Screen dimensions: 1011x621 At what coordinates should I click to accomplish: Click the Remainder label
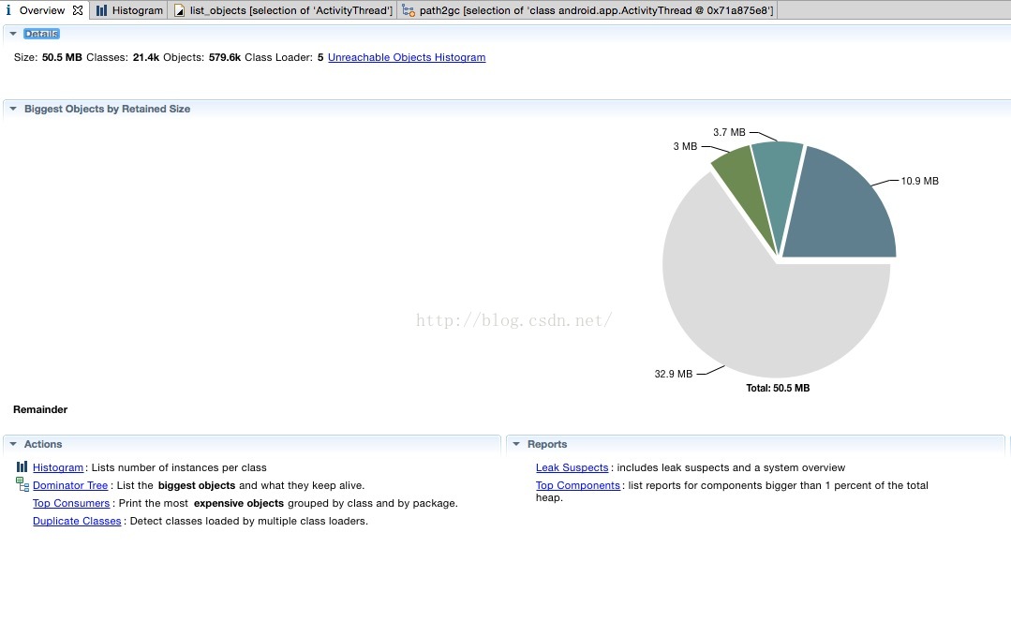[x=40, y=409]
